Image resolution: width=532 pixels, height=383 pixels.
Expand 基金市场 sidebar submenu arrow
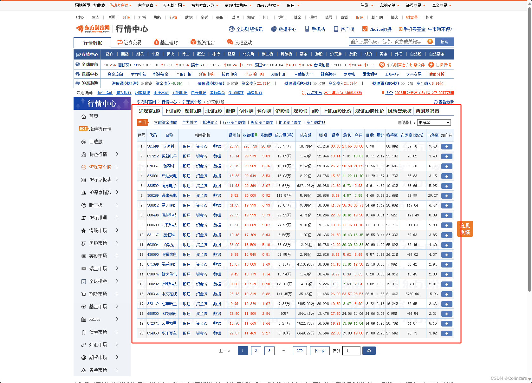[117, 307]
